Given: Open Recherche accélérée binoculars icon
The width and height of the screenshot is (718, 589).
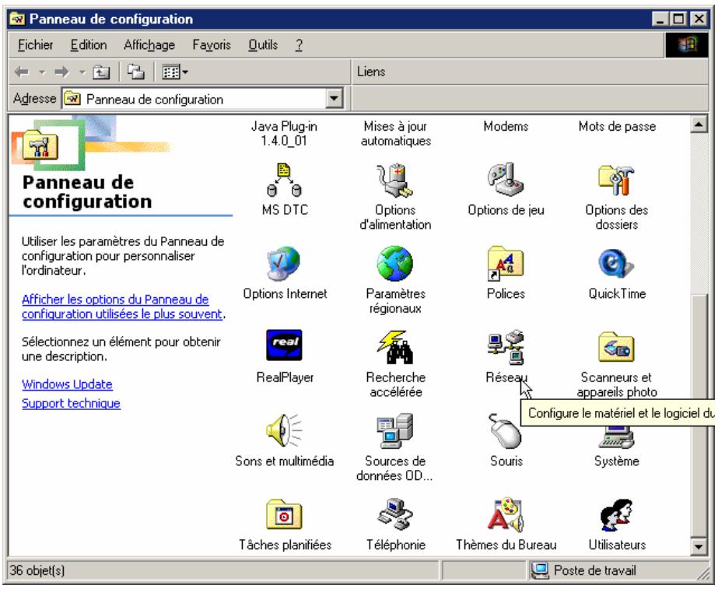Looking at the screenshot, I should tap(394, 347).
